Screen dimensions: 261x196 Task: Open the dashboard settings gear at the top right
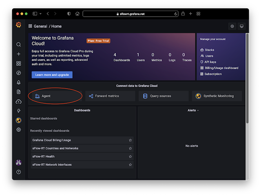pos(232,26)
